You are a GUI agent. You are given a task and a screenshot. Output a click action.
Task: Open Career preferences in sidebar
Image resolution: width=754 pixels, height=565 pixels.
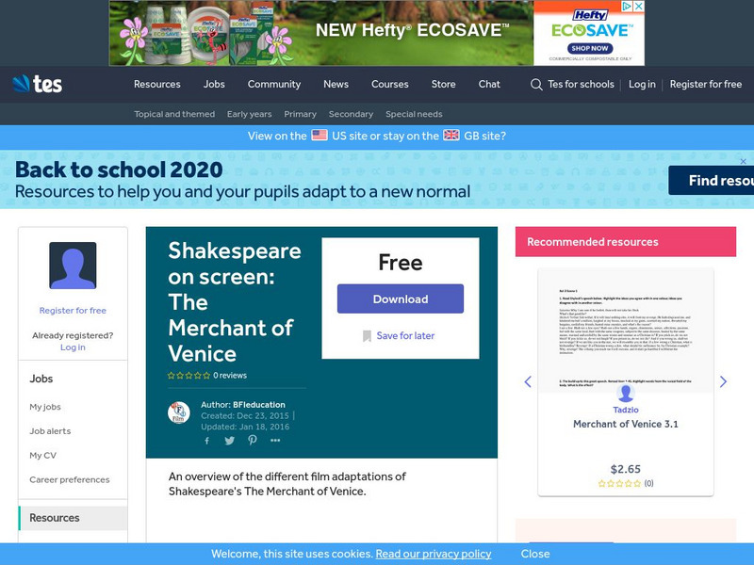pyautogui.click(x=70, y=479)
